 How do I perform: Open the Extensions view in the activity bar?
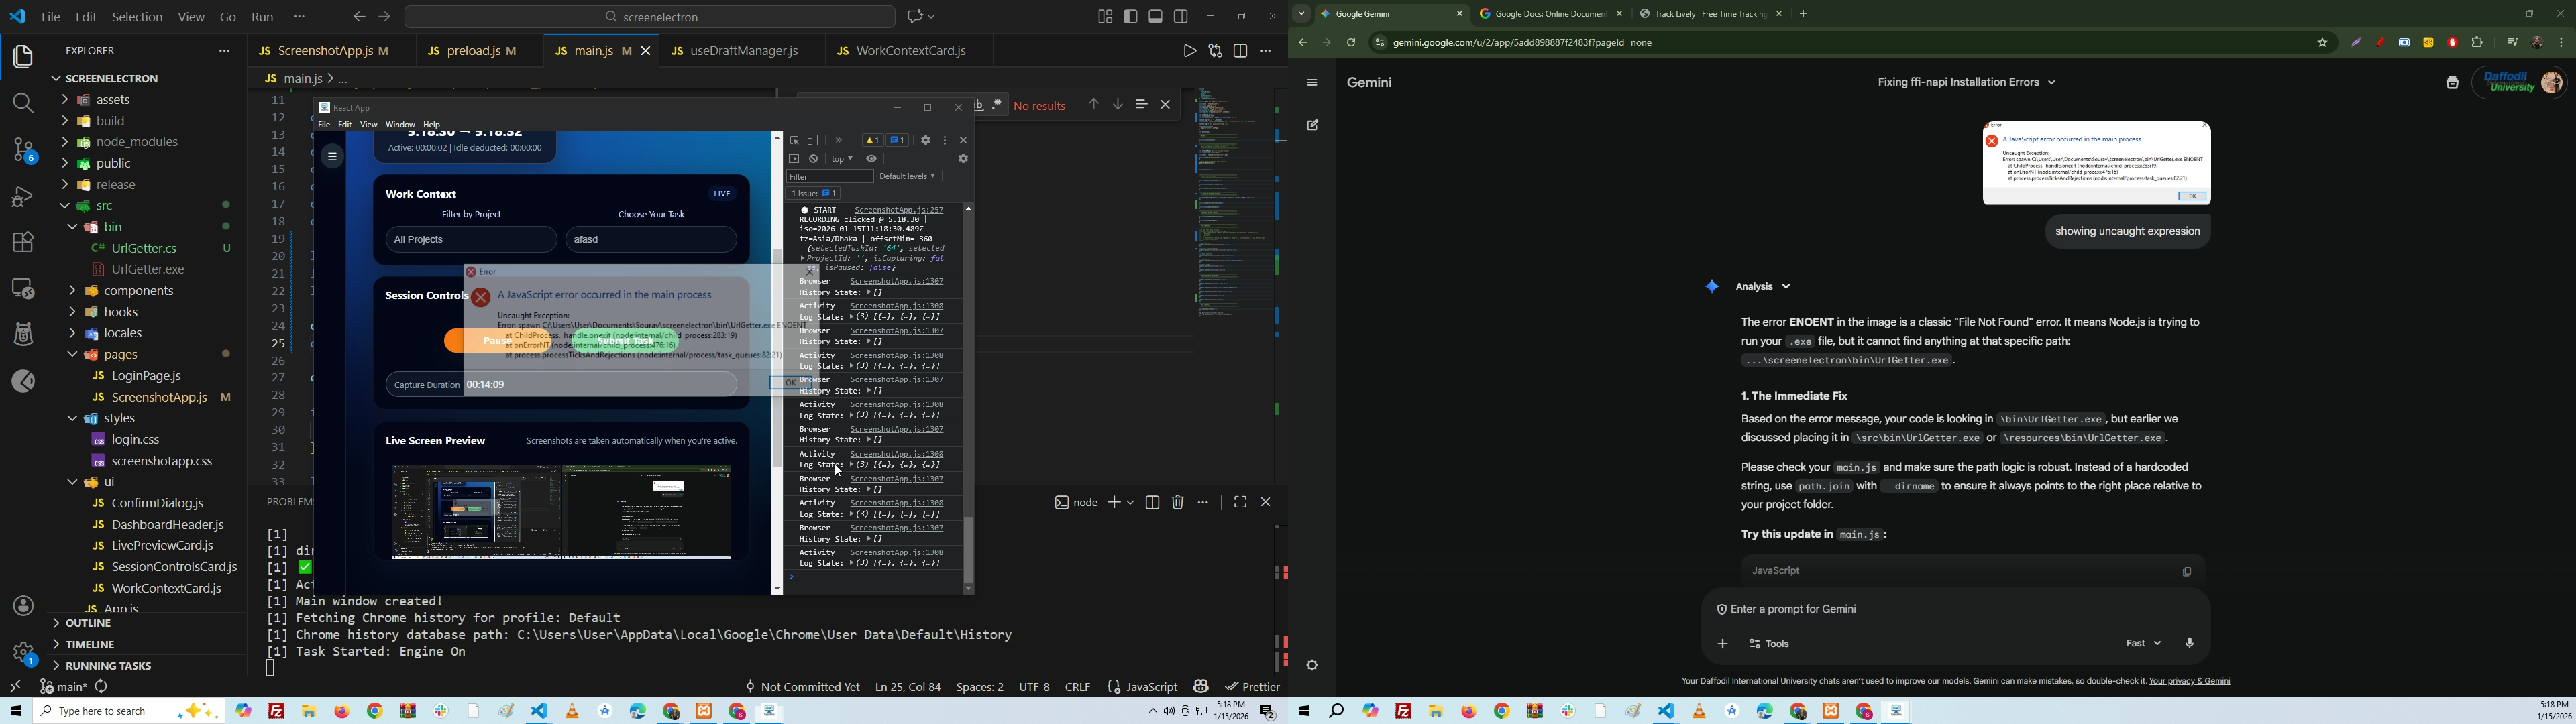tap(23, 242)
